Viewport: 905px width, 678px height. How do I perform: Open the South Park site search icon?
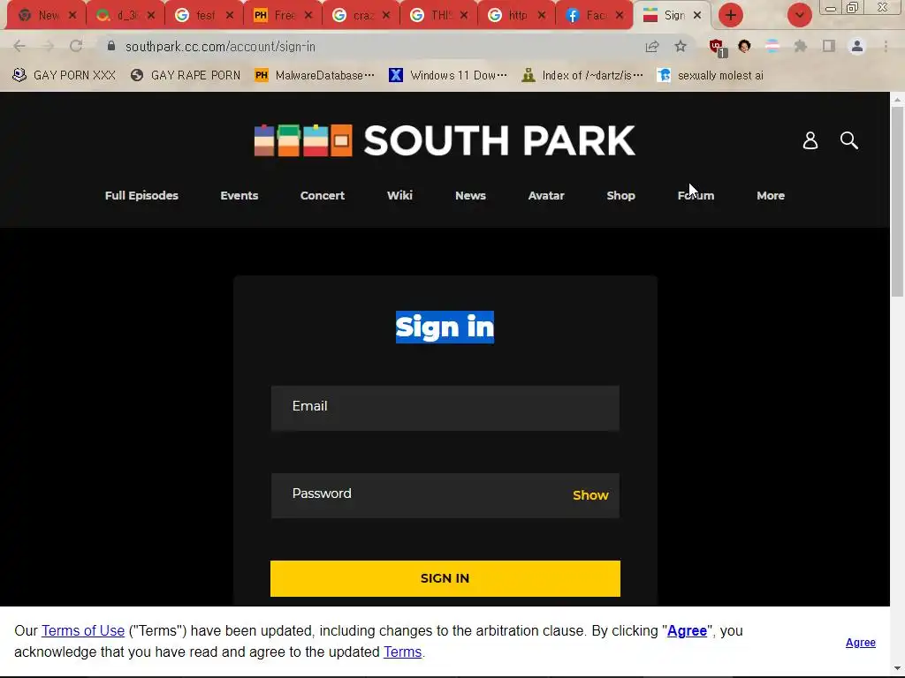point(849,140)
